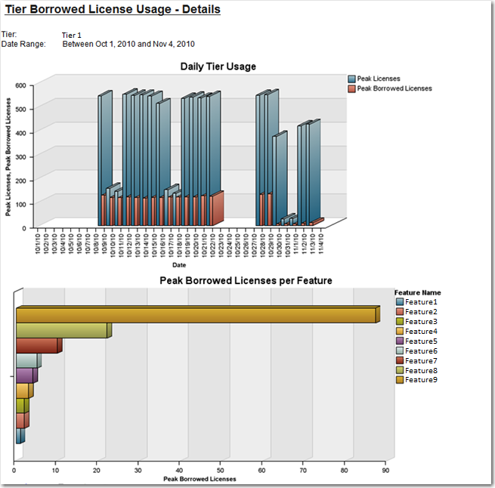This screenshot has width=495, height=488.
Task: Click the olive green bar below the gold bar
Action: [61, 331]
